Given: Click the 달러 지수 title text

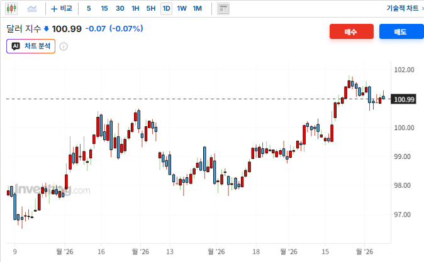Looking at the screenshot, I should point(23,29).
